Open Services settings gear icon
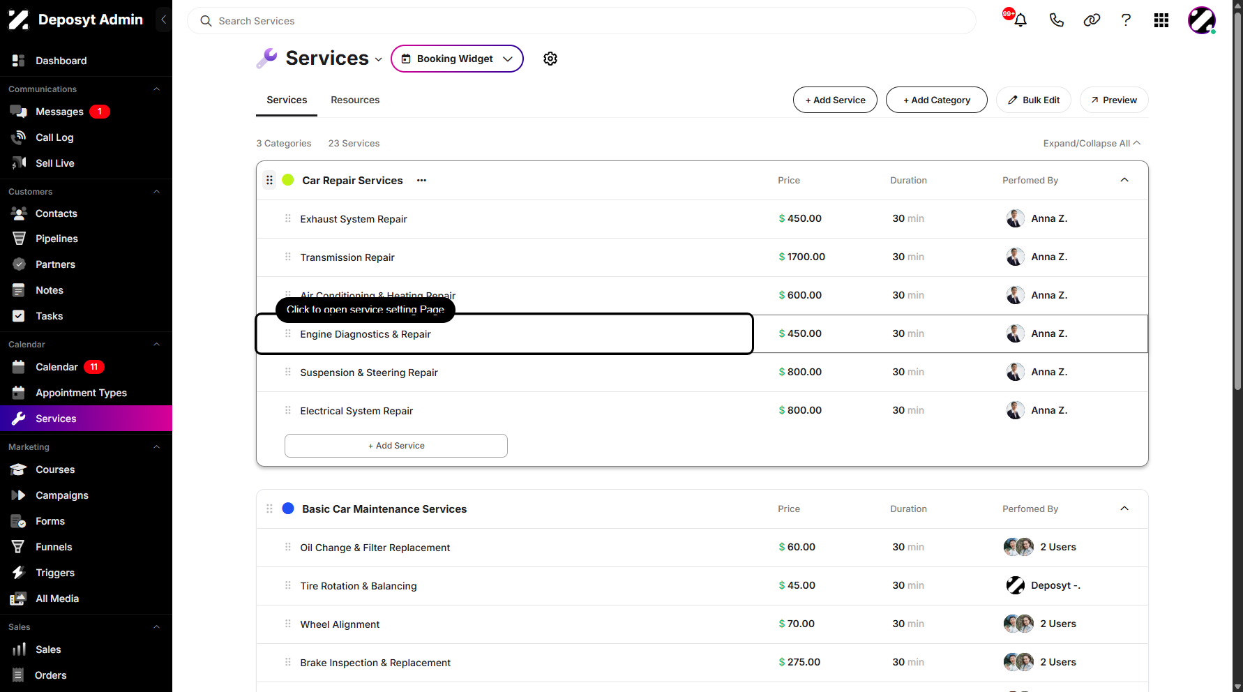This screenshot has width=1243, height=692. click(x=550, y=59)
